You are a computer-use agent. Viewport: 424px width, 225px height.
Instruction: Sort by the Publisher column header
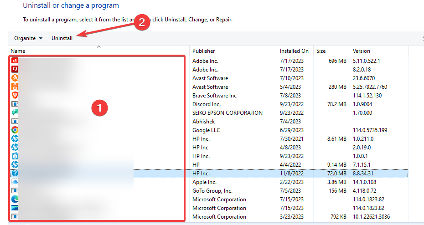204,51
